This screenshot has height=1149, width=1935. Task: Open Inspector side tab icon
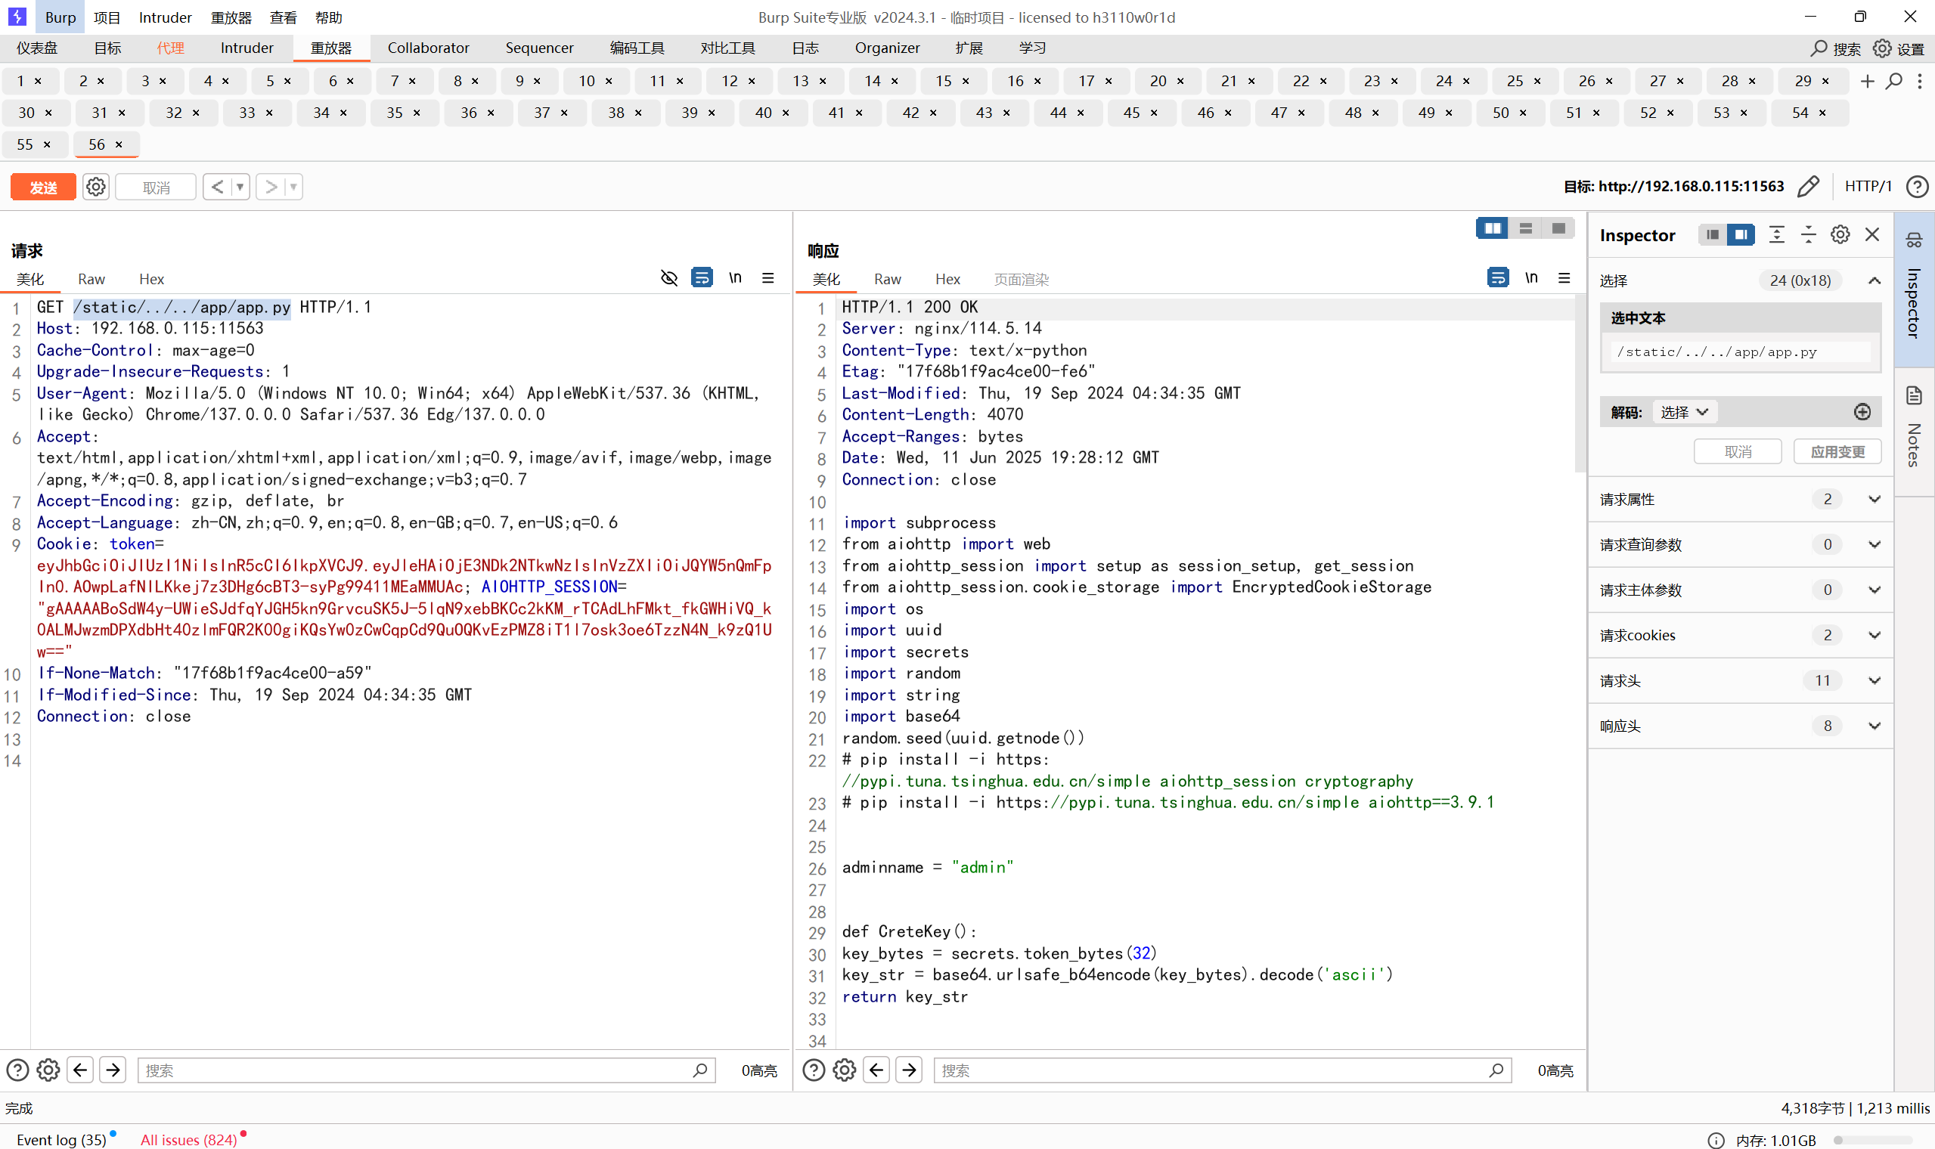(1913, 240)
